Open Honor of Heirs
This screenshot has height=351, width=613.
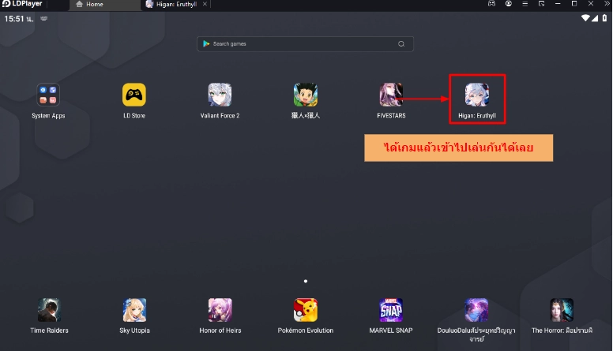click(x=220, y=310)
